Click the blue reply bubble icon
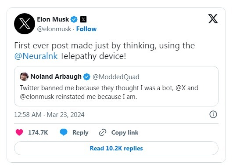 (x=64, y=132)
